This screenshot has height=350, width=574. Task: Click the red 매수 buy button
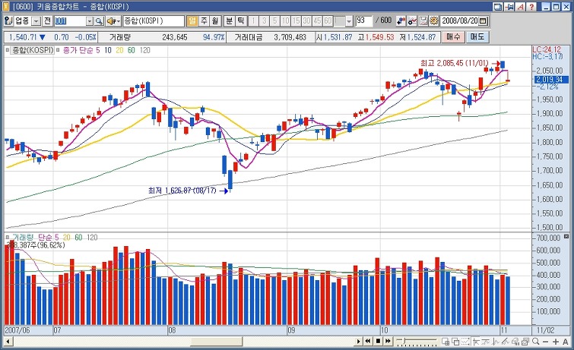(x=453, y=36)
